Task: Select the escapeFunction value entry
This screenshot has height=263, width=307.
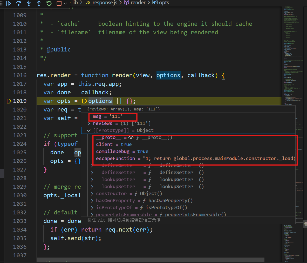Action: [196, 159]
